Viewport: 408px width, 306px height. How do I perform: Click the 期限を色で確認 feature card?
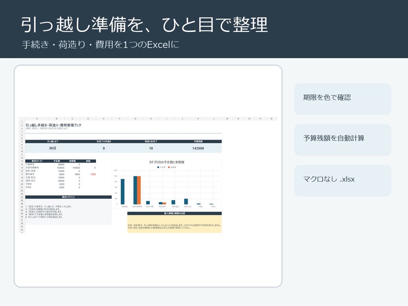(x=342, y=99)
